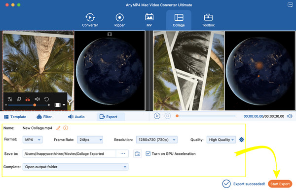The width and height of the screenshot is (296, 192).
Task: Open the Resolution 1280x720 dropdown
Action: pos(157,140)
